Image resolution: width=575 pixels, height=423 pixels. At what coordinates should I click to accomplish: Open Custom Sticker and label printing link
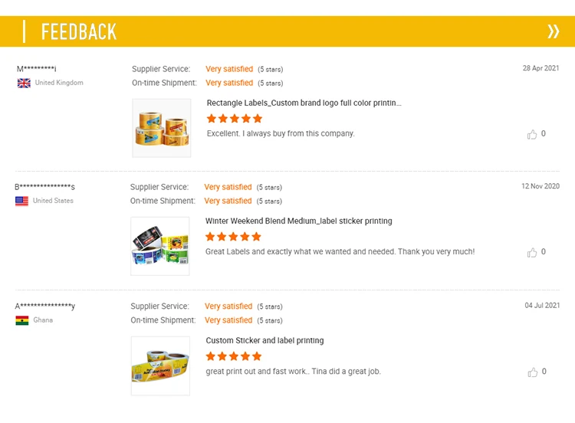point(264,340)
